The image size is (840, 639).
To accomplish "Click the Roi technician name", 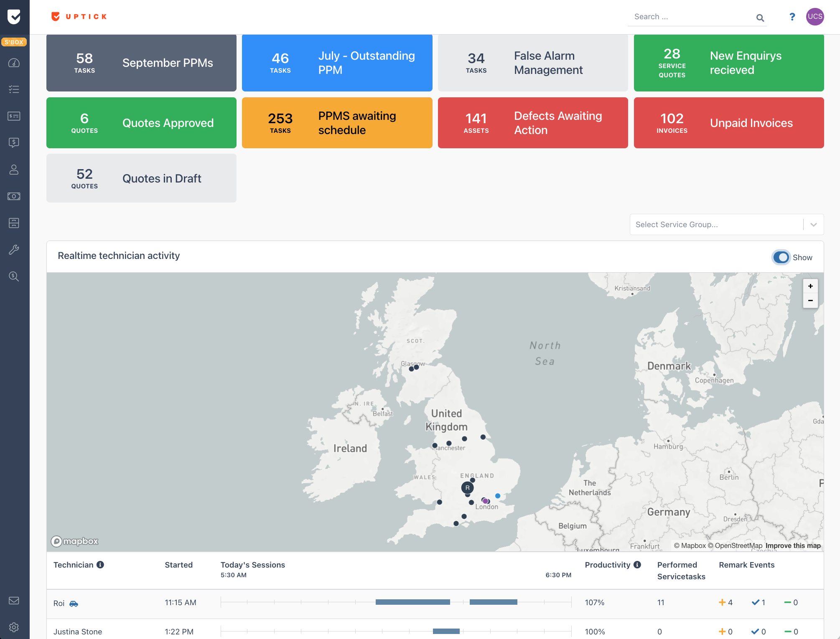I will (x=59, y=603).
